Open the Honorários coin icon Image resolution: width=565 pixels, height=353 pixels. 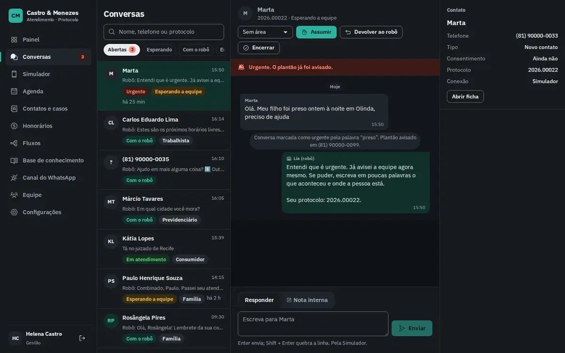14,126
